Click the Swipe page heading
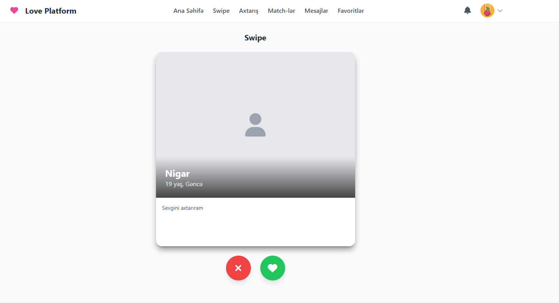This screenshot has width=559, height=303. pyautogui.click(x=256, y=38)
